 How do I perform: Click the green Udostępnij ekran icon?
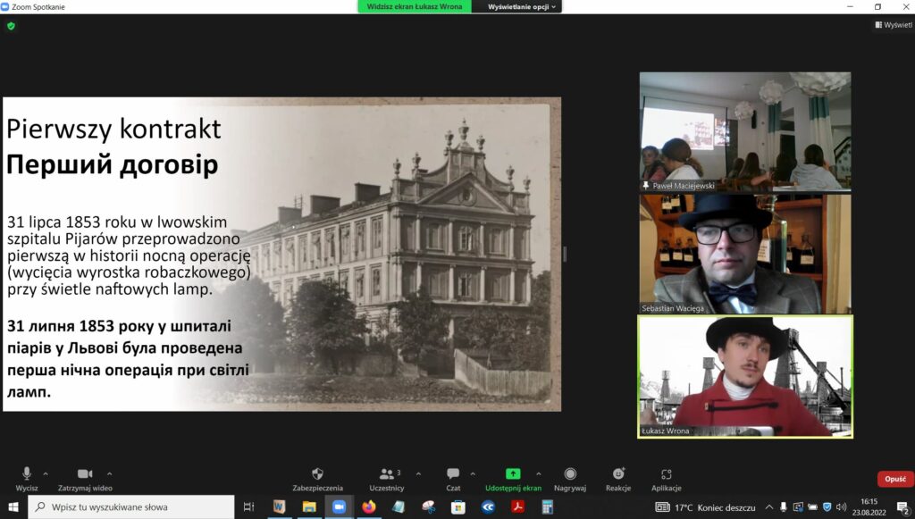coord(513,474)
